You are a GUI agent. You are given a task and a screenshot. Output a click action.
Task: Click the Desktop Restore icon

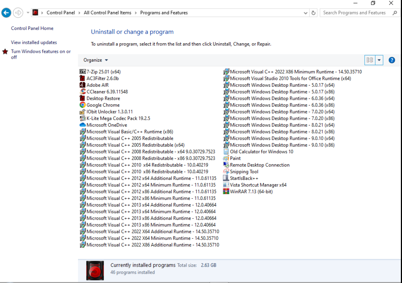click(82, 98)
